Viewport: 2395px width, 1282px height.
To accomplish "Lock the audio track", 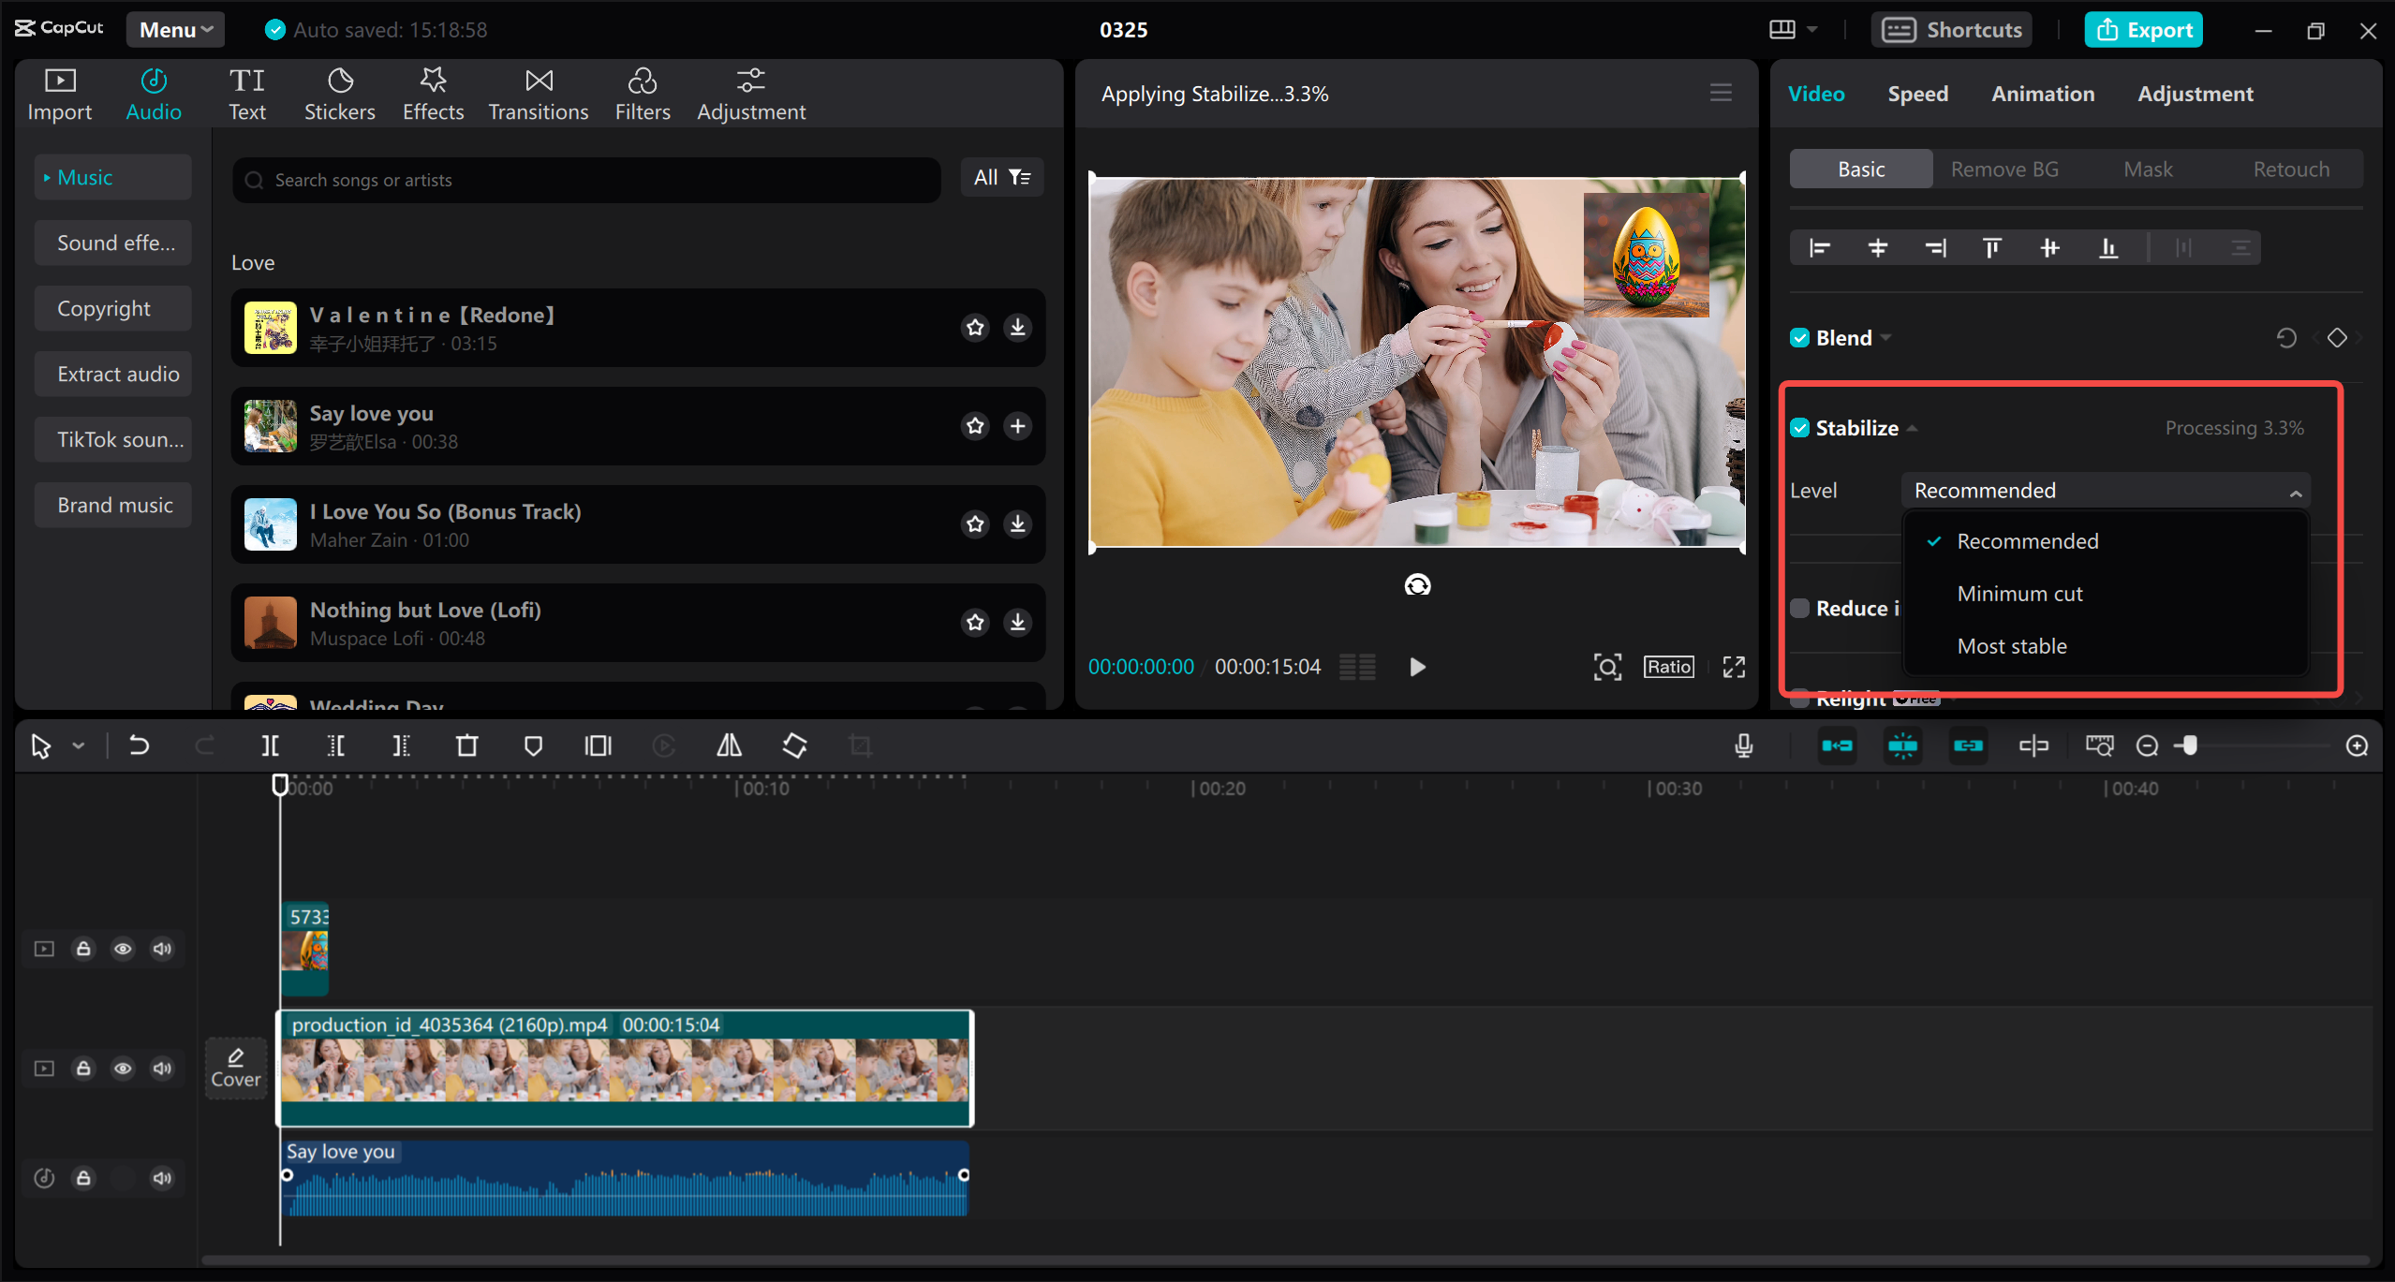I will click(83, 1178).
